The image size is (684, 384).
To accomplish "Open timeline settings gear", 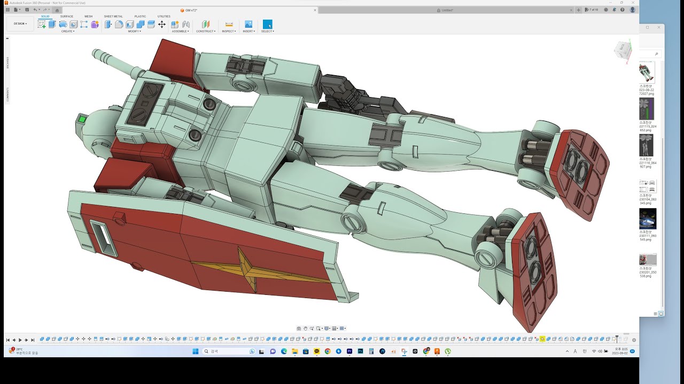I will (x=634, y=340).
